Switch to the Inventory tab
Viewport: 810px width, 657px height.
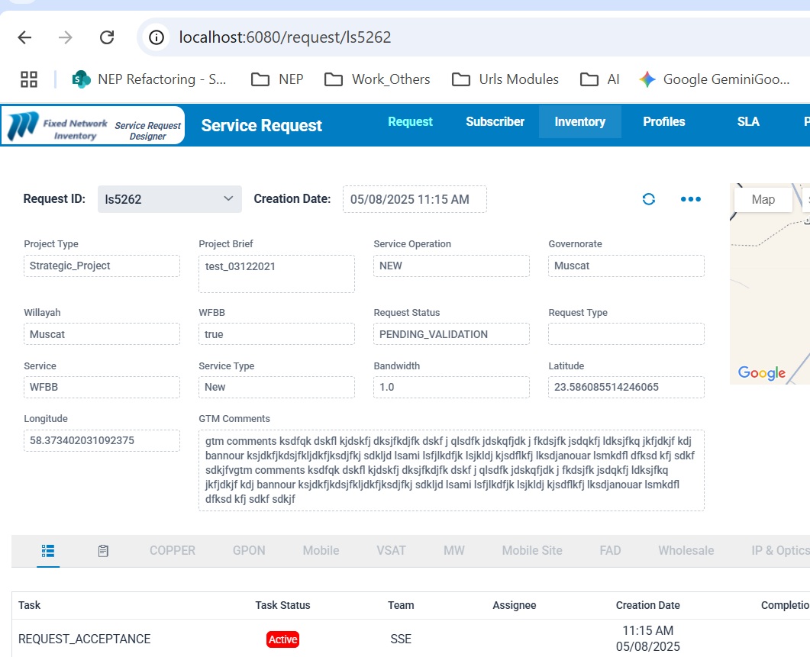coord(579,122)
